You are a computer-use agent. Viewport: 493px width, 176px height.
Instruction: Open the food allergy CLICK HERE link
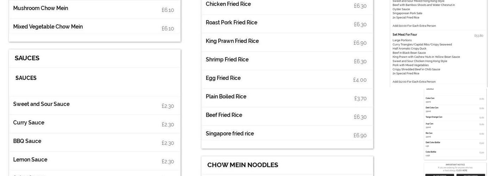(x=462, y=170)
